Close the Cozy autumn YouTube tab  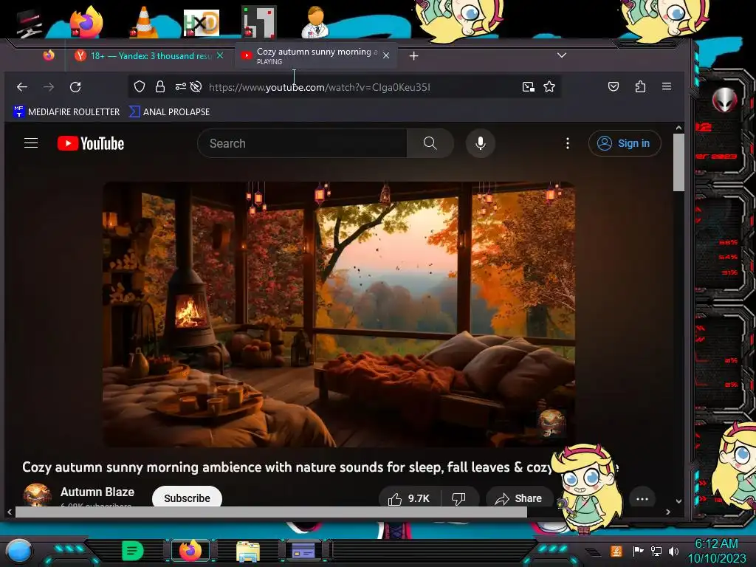pos(385,55)
